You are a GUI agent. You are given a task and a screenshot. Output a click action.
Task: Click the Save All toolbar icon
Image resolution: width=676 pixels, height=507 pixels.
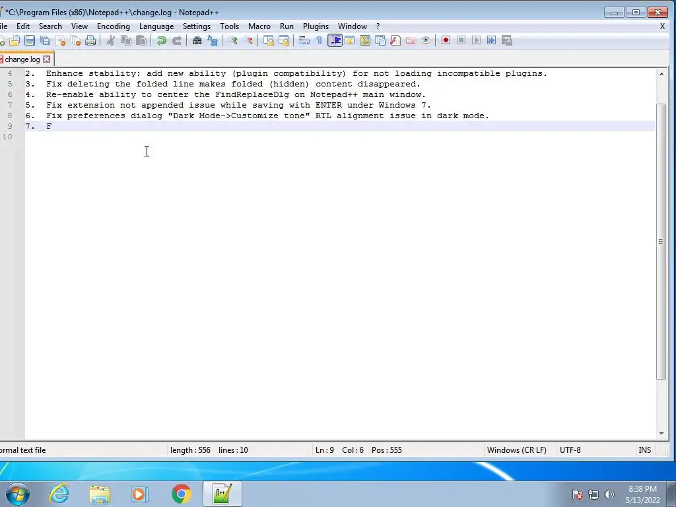tap(45, 40)
